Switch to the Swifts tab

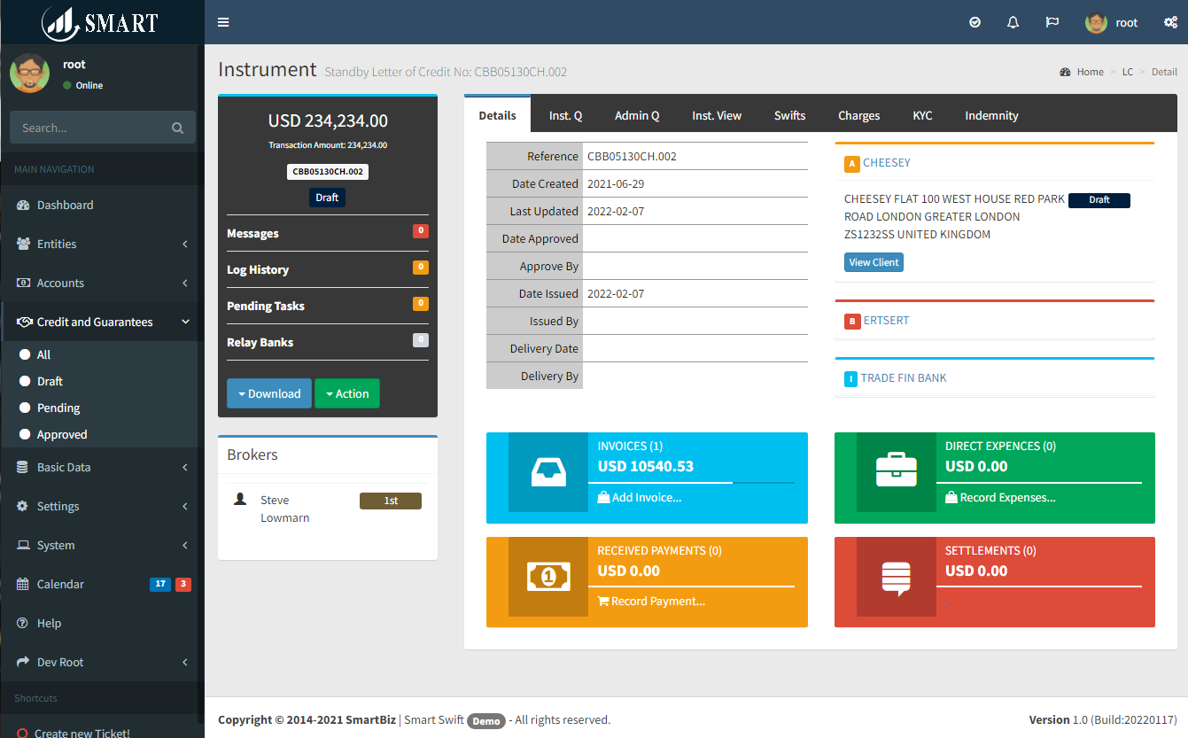[x=789, y=115]
